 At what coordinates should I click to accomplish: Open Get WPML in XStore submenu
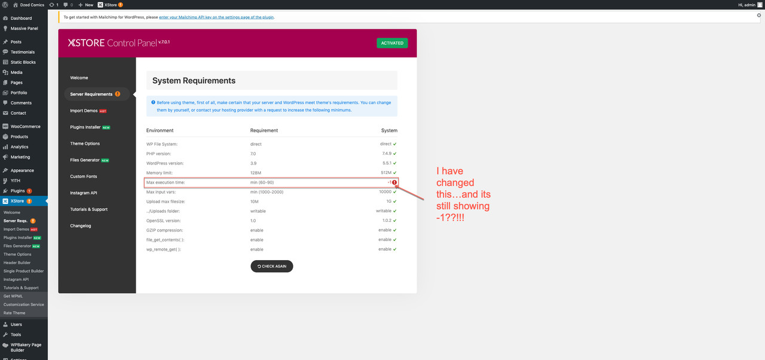coord(12,296)
